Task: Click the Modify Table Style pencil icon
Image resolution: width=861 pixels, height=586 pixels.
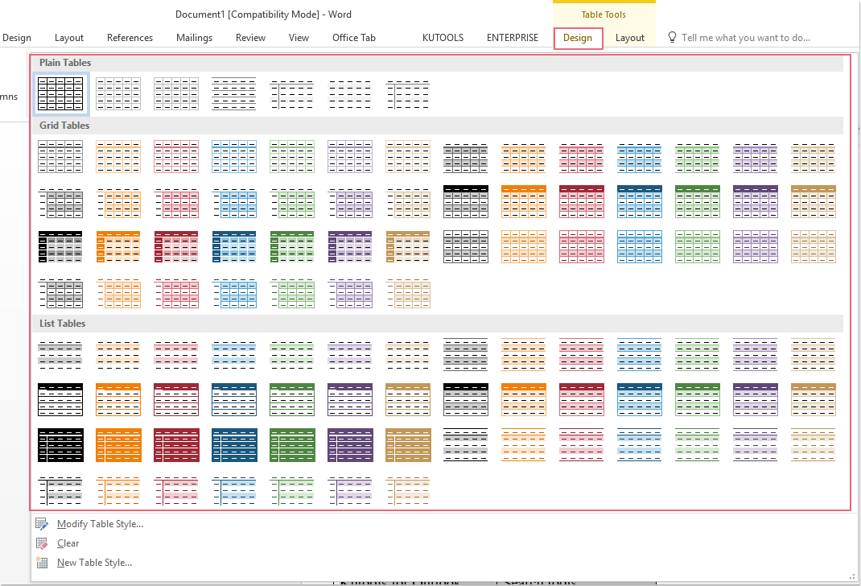Action: click(x=42, y=524)
